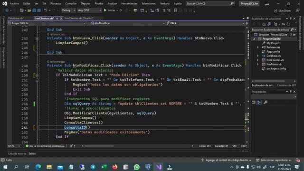Click CRLF line ending indicator
This screenshot has height=171, width=304.
pyautogui.click(x=244, y=146)
